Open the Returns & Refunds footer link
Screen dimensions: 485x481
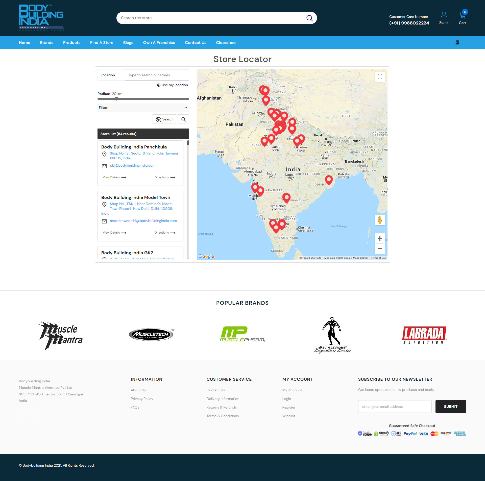pyautogui.click(x=222, y=407)
